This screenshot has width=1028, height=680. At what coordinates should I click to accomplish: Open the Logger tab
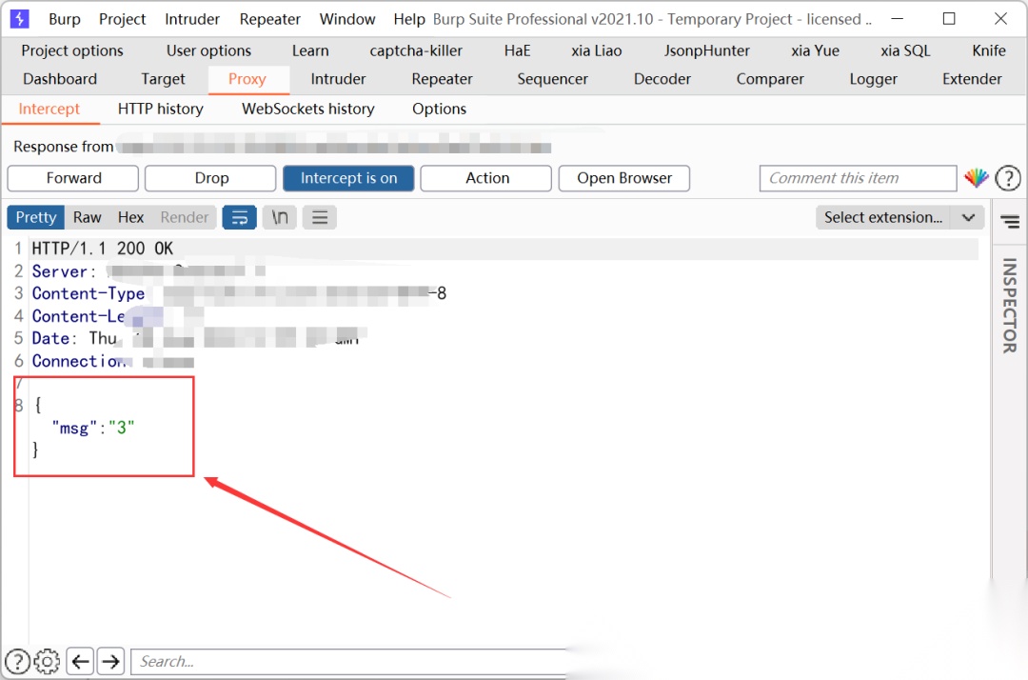click(873, 79)
